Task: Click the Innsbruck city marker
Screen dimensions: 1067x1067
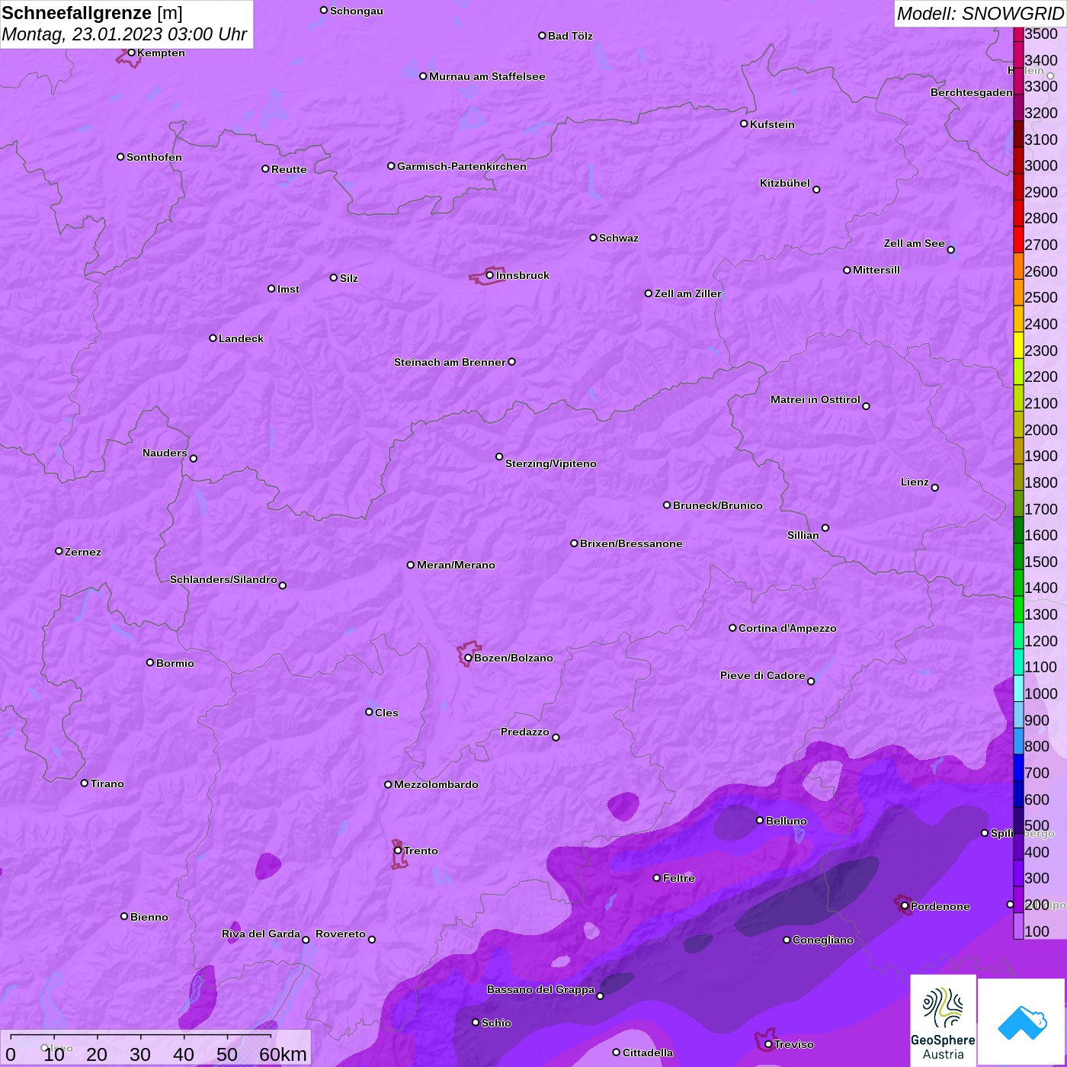Action: (490, 275)
